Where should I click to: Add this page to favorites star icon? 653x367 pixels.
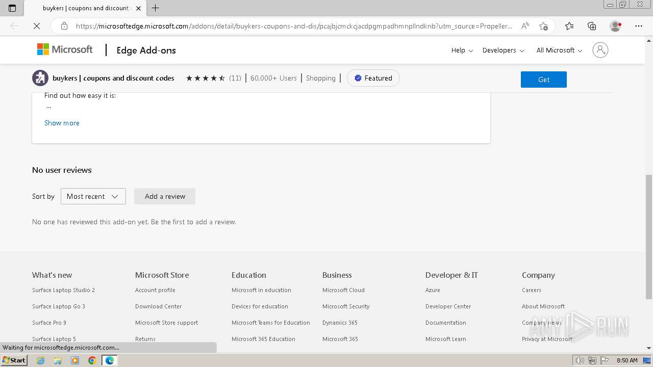[543, 26]
